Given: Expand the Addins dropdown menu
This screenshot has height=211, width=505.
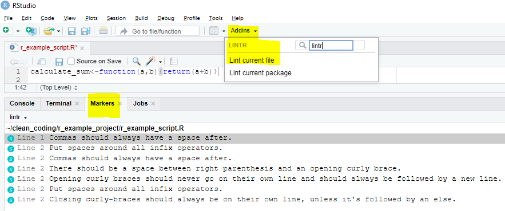Looking at the screenshot, I should (244, 31).
